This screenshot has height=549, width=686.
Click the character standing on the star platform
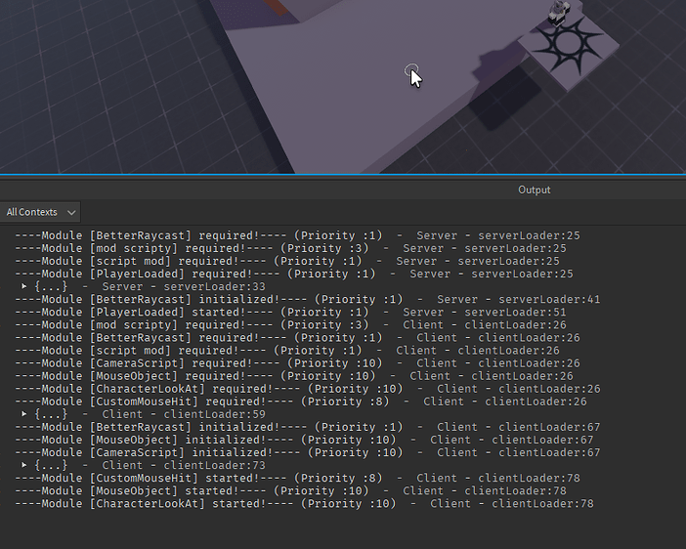pos(559,13)
